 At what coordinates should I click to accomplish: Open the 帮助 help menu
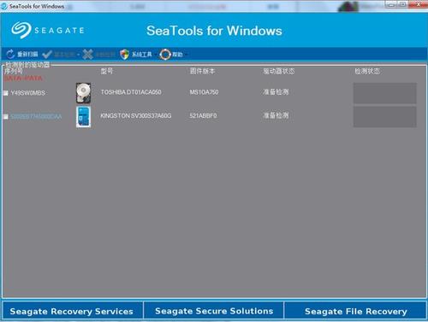pos(177,54)
